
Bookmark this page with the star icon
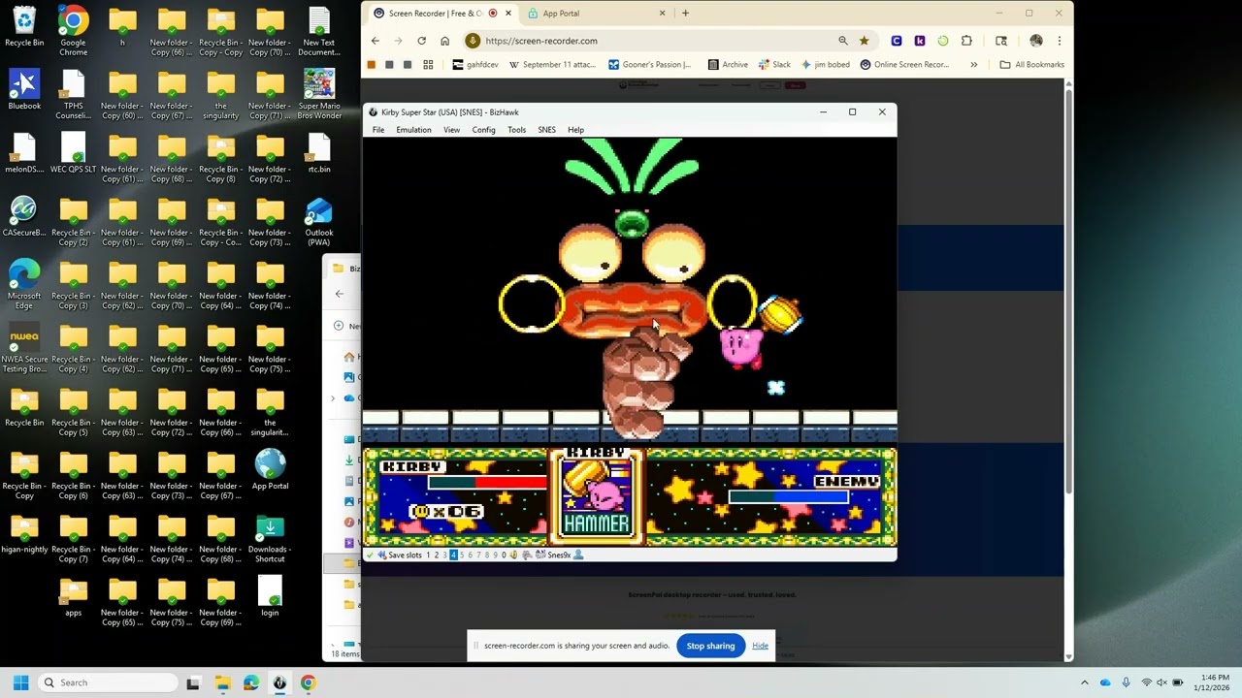pos(864,41)
